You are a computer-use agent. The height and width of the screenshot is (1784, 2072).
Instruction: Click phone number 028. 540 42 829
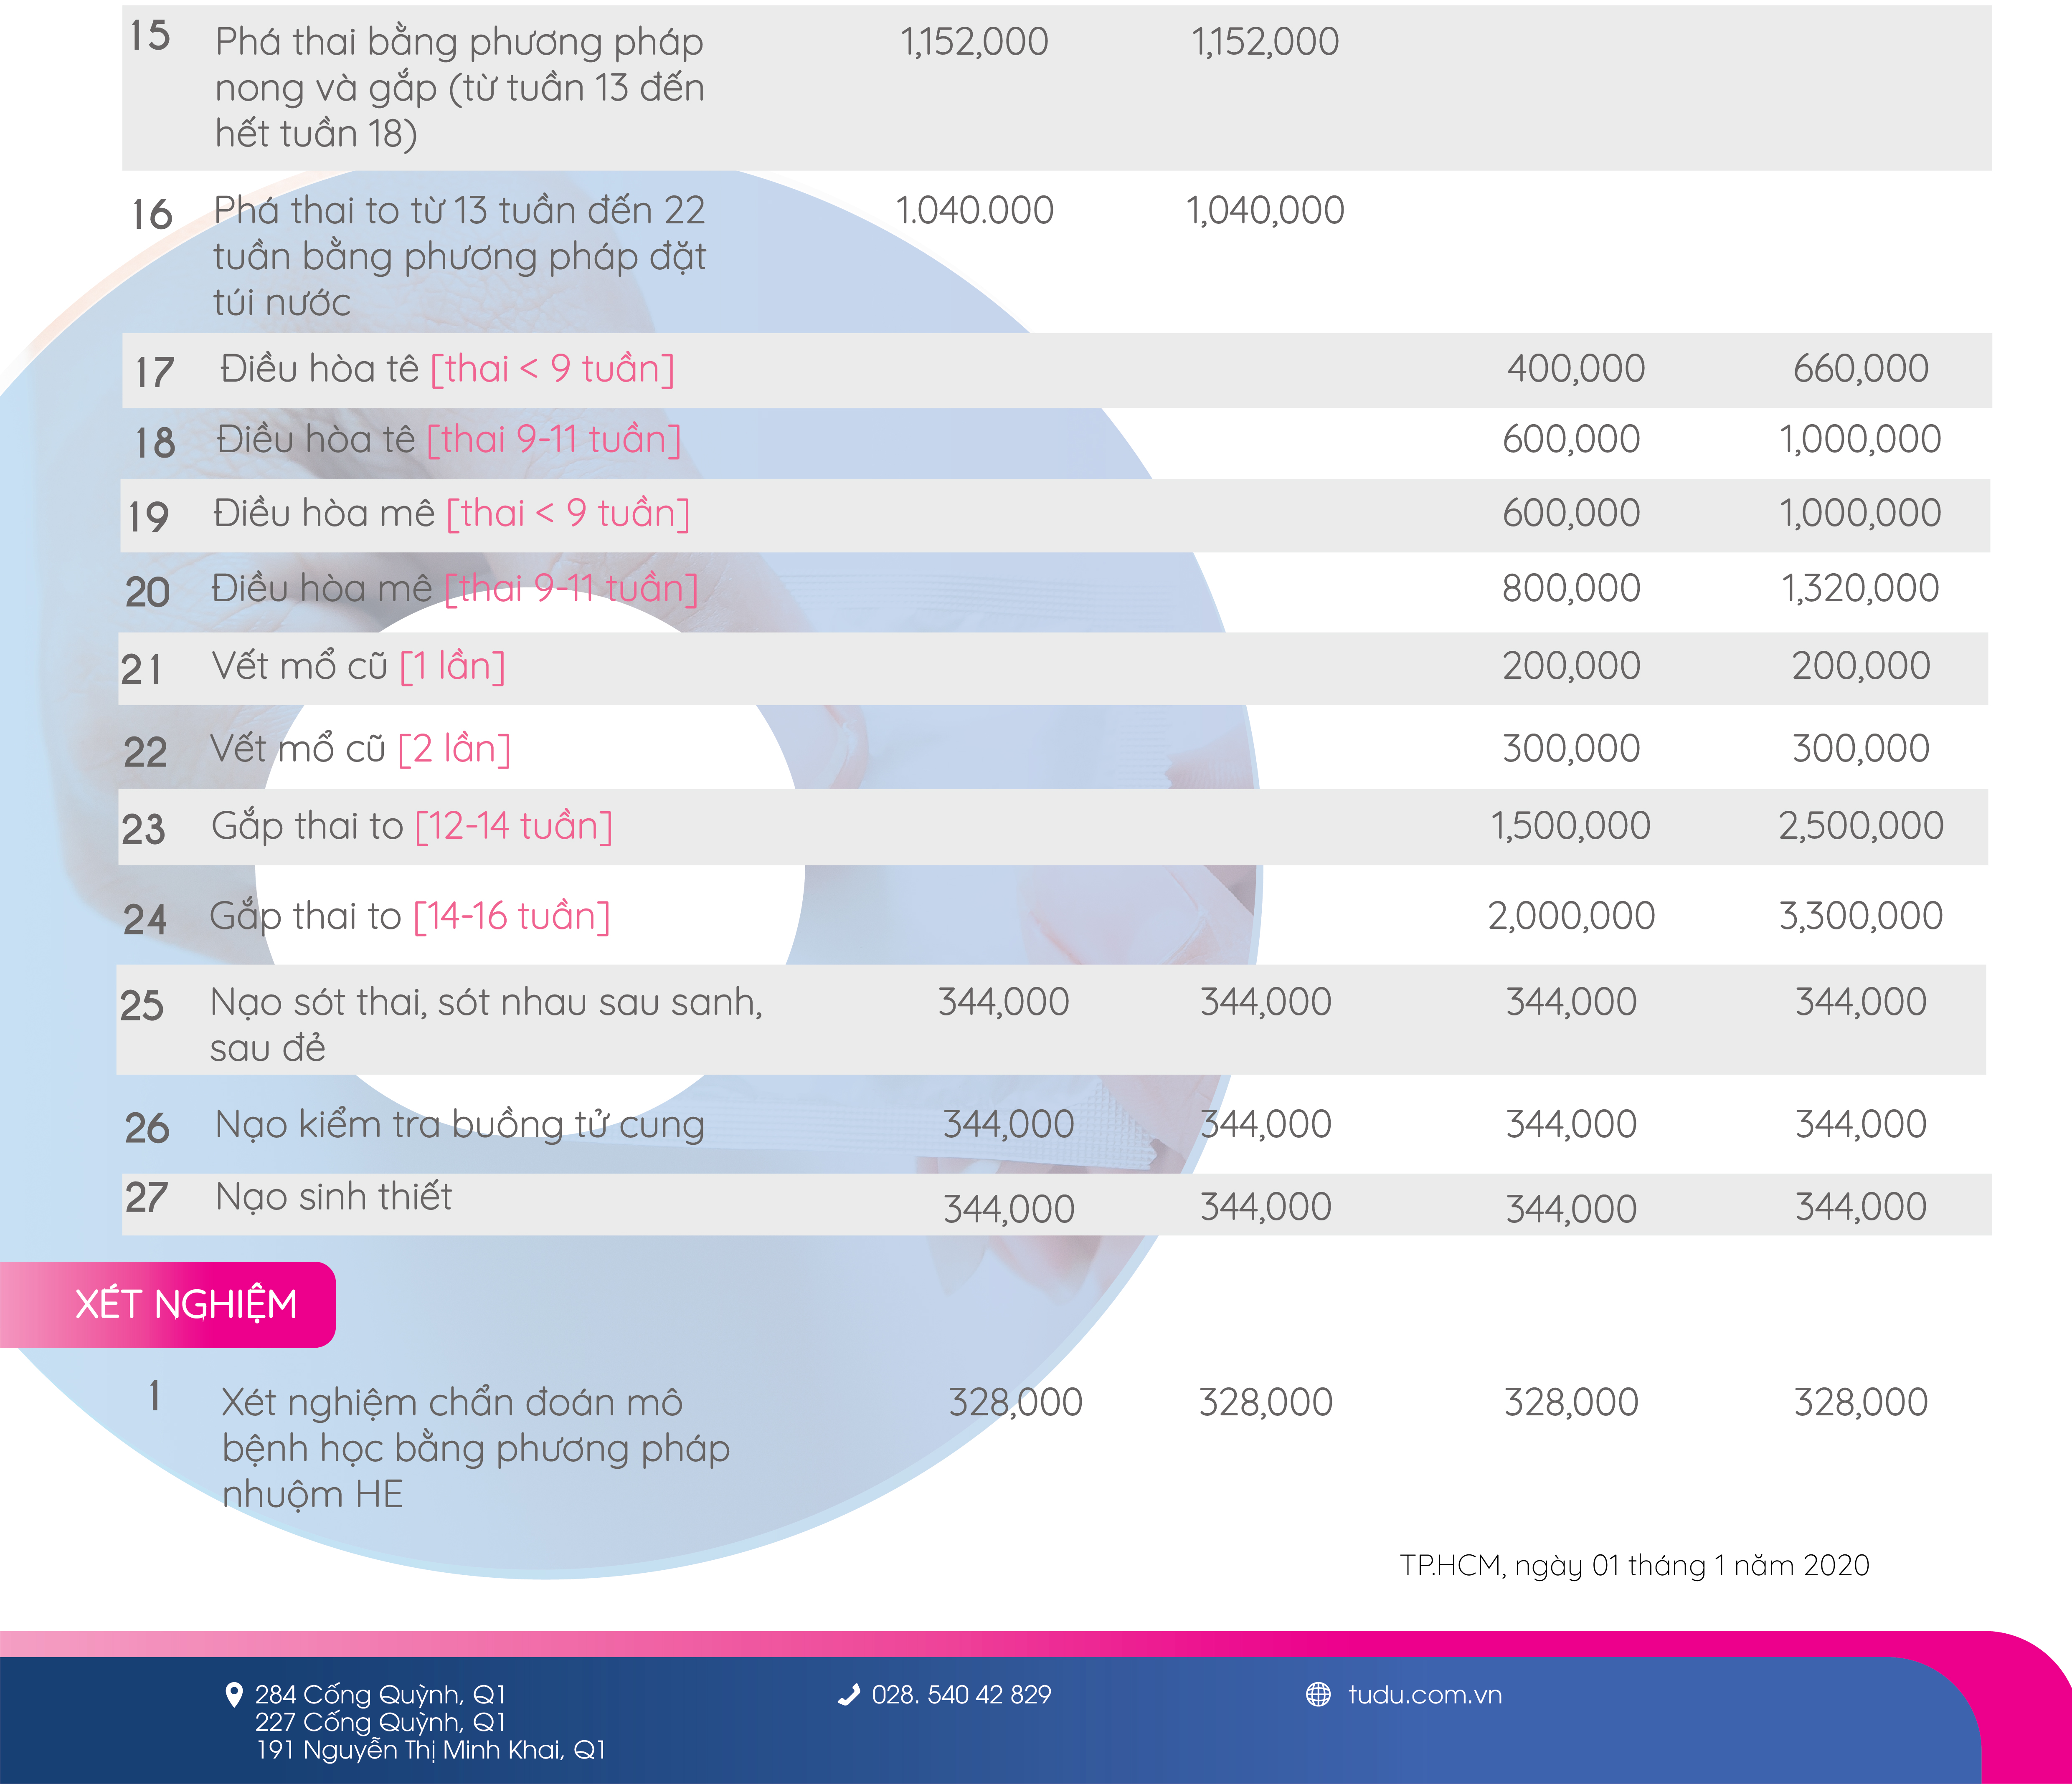pos(961,1694)
